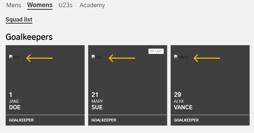
Task: Click the Squad list link
Action: [x=19, y=20]
